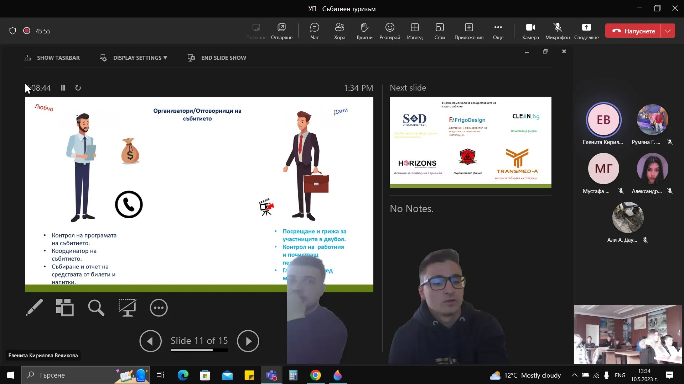Open the View options (Изглед)
The width and height of the screenshot is (684, 384).
(415, 31)
